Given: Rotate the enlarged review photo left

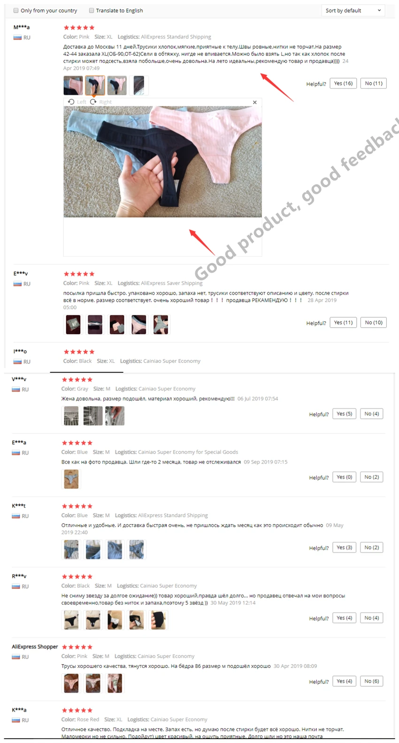Looking at the screenshot, I should point(77,102).
